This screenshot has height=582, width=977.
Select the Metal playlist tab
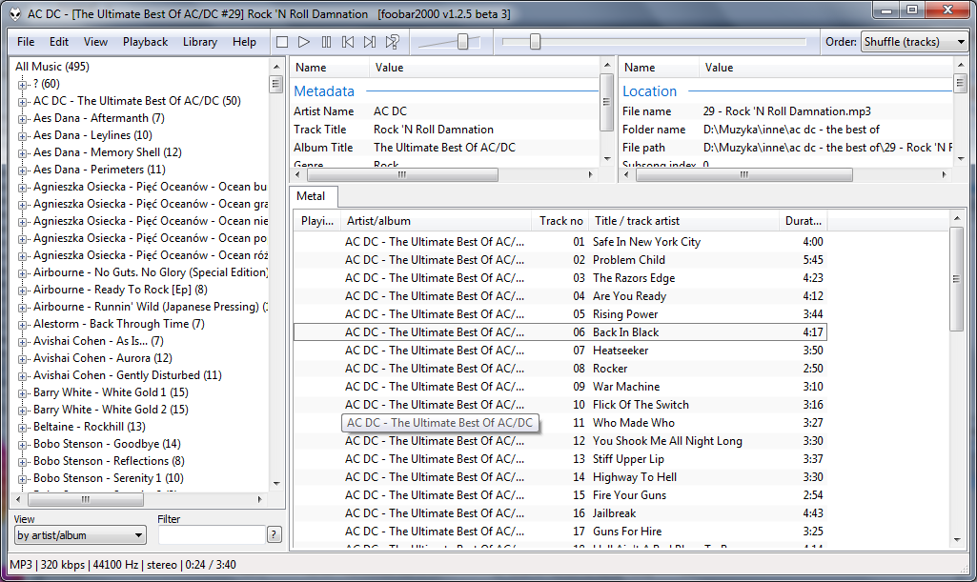point(311,196)
